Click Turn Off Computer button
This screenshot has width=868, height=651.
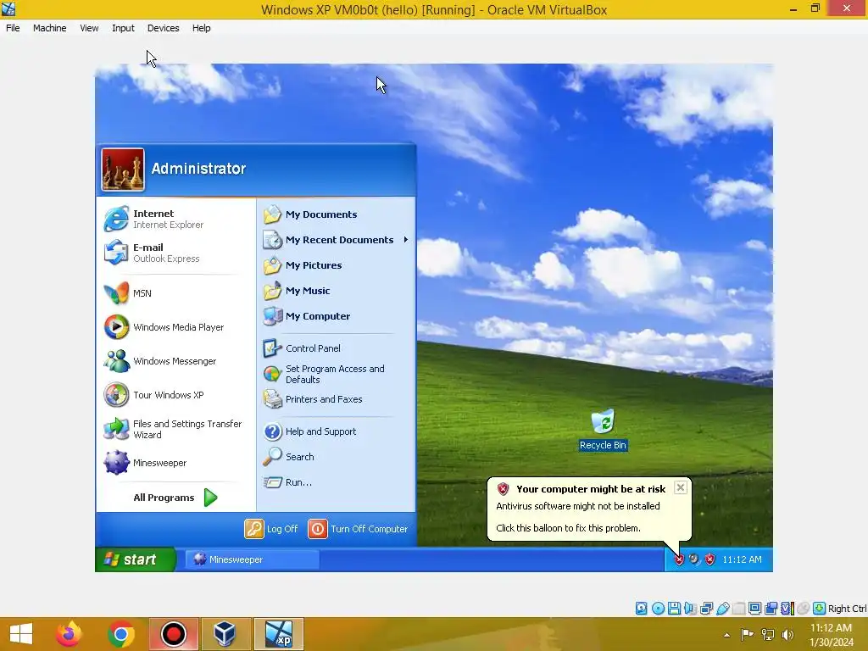(359, 529)
